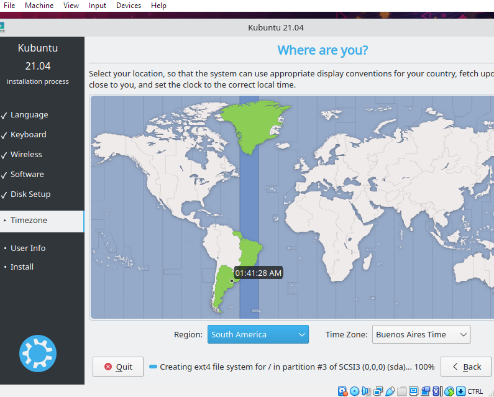Select the Keyboard step in sidebar
Screen dimensions: 494x397
[x=29, y=135]
